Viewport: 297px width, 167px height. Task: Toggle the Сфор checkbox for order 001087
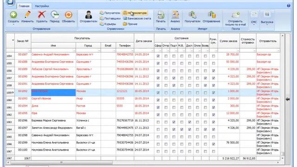(158, 56)
